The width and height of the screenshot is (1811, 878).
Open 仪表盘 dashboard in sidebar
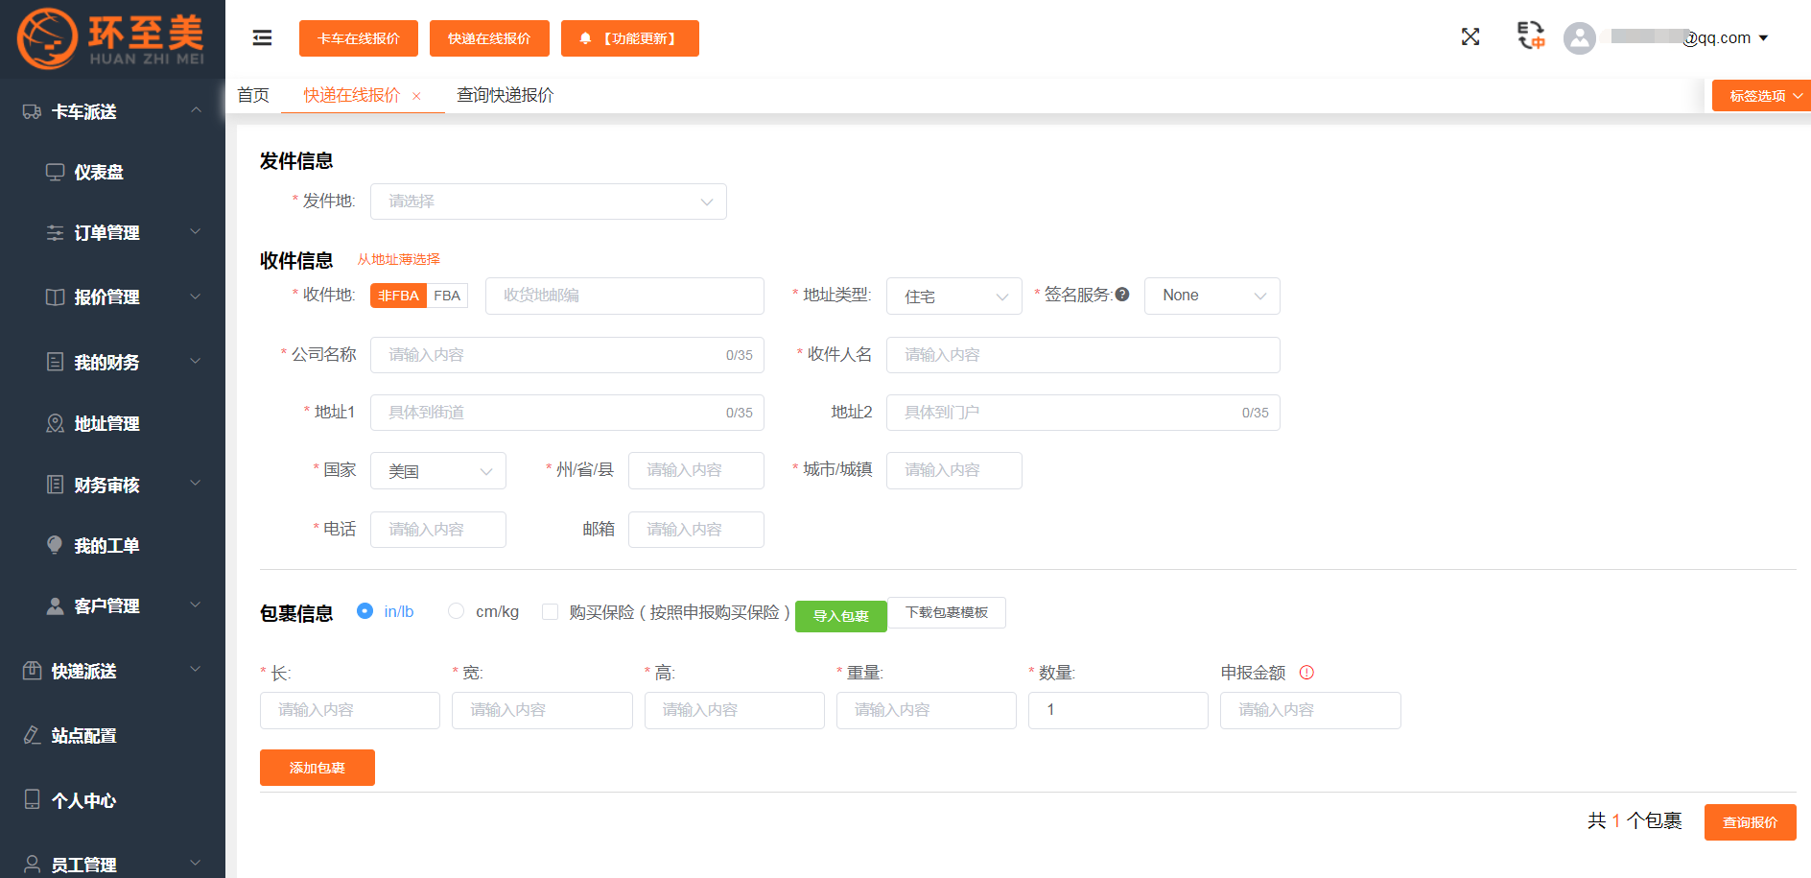click(99, 173)
